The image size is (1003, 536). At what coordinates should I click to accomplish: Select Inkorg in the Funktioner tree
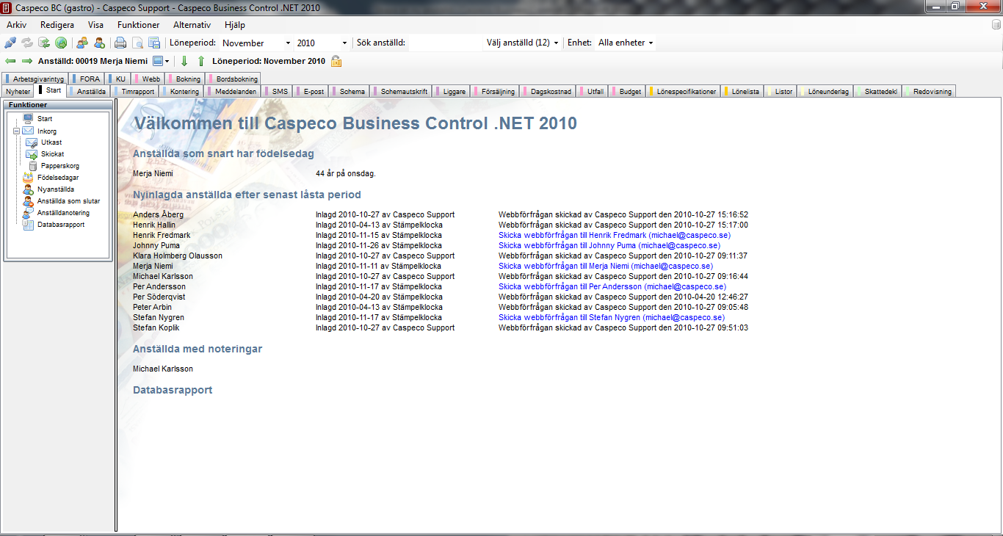tap(47, 131)
